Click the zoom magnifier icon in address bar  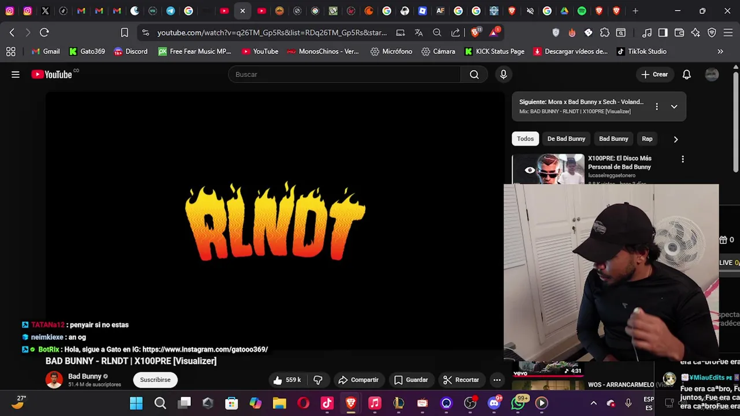(x=437, y=33)
